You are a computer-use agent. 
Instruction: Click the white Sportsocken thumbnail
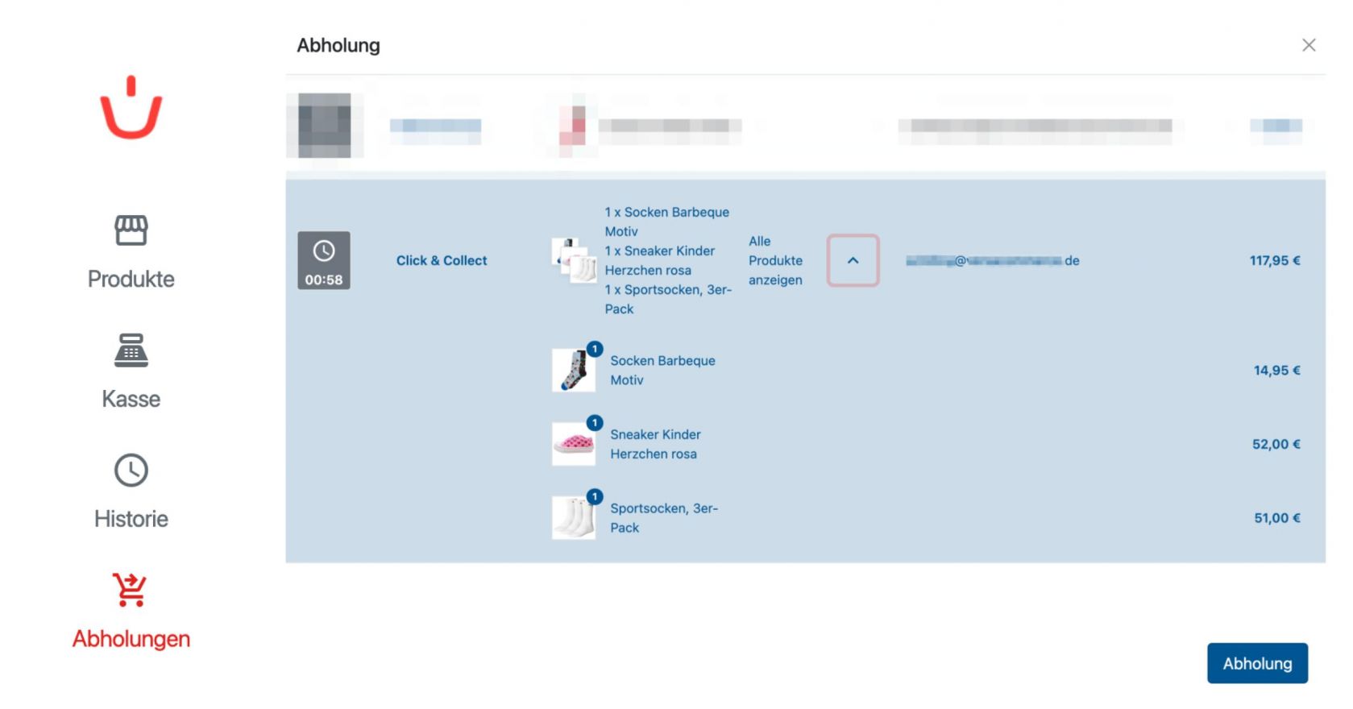tap(574, 517)
